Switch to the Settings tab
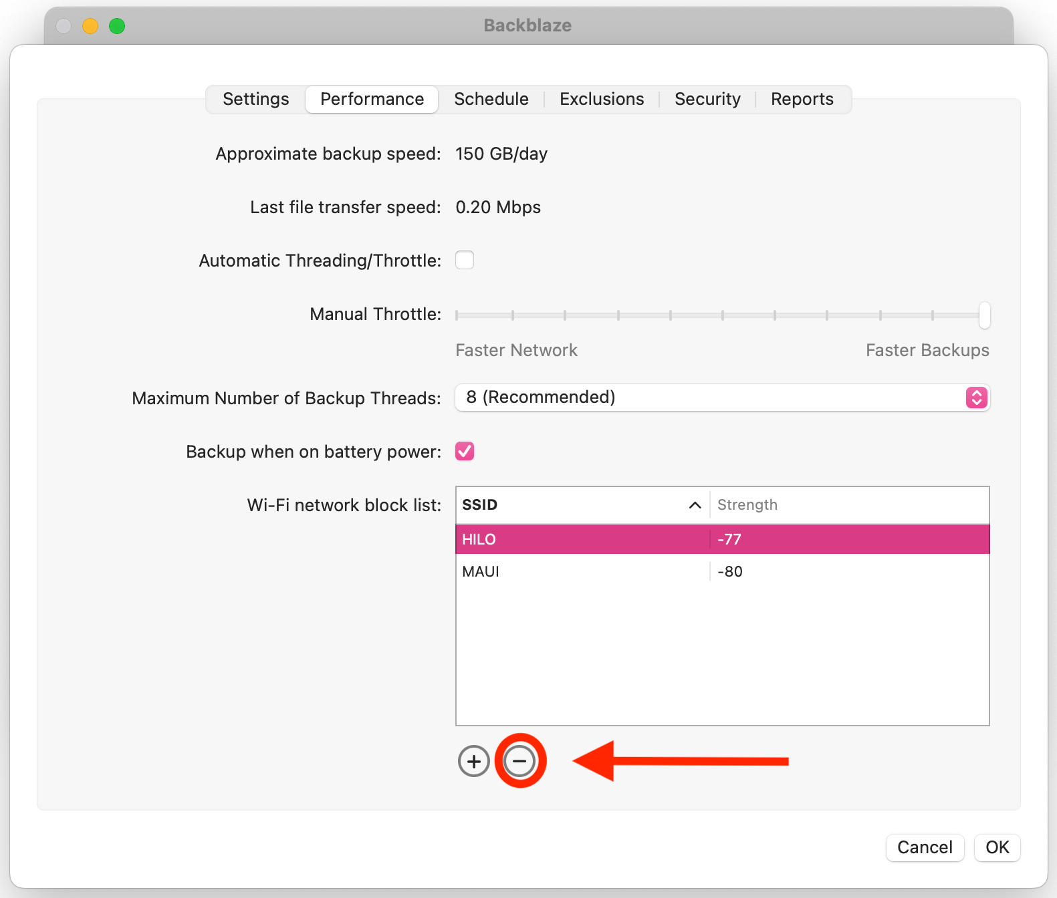 (256, 99)
